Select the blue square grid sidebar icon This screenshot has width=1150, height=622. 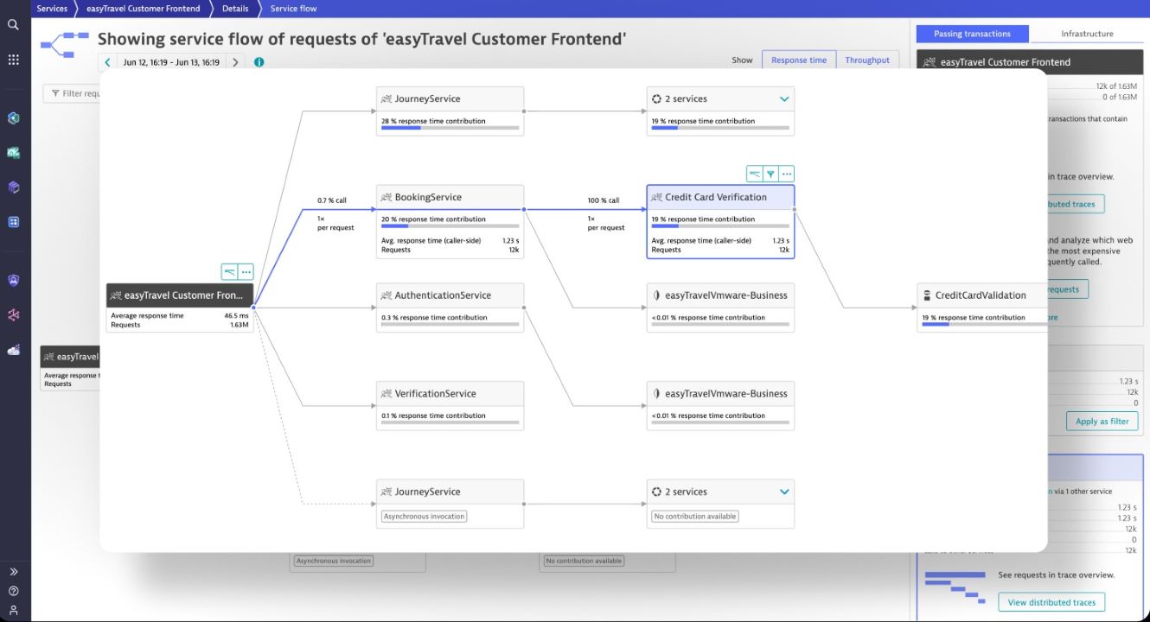[13, 222]
